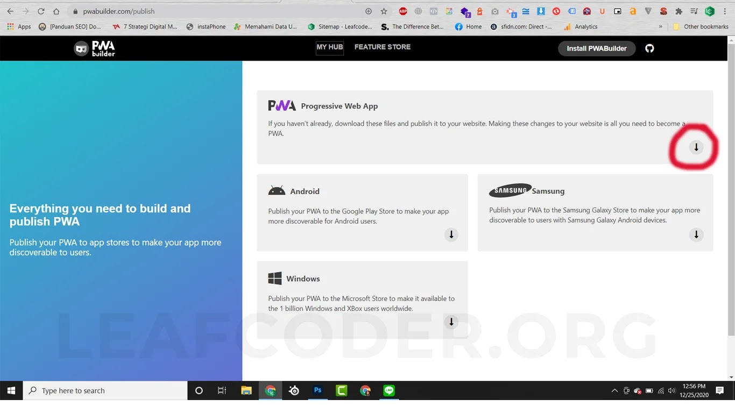Screen dimensions: 735x413
Task: Open Cortana circle icon on taskbar
Action: tap(199, 390)
